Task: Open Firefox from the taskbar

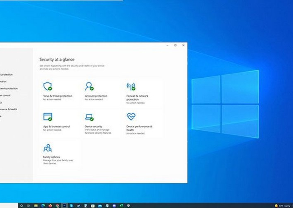Action: [50, 206]
